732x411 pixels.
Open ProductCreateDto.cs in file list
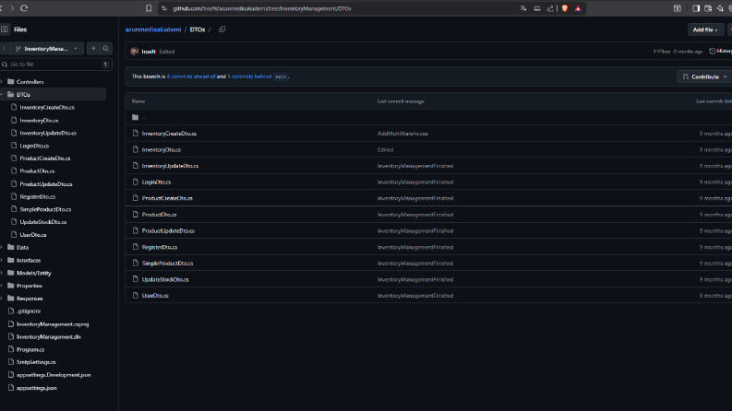(x=167, y=198)
